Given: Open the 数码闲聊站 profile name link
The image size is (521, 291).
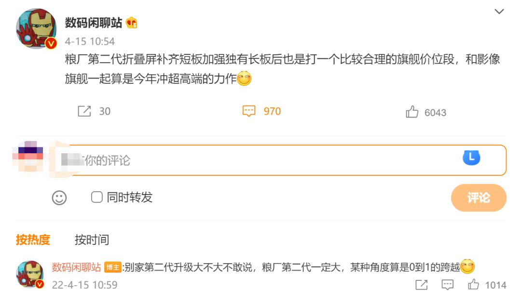Looking at the screenshot, I should pyautogui.click(x=94, y=23).
